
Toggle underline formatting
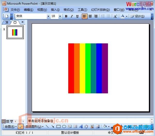[78, 16]
